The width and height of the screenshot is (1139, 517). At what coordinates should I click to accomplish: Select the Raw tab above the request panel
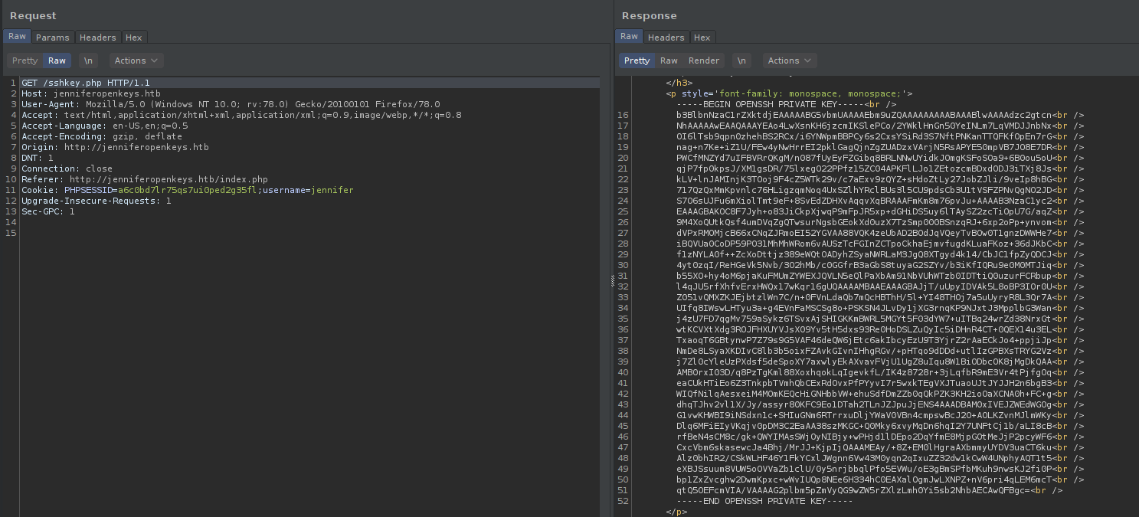click(x=16, y=36)
